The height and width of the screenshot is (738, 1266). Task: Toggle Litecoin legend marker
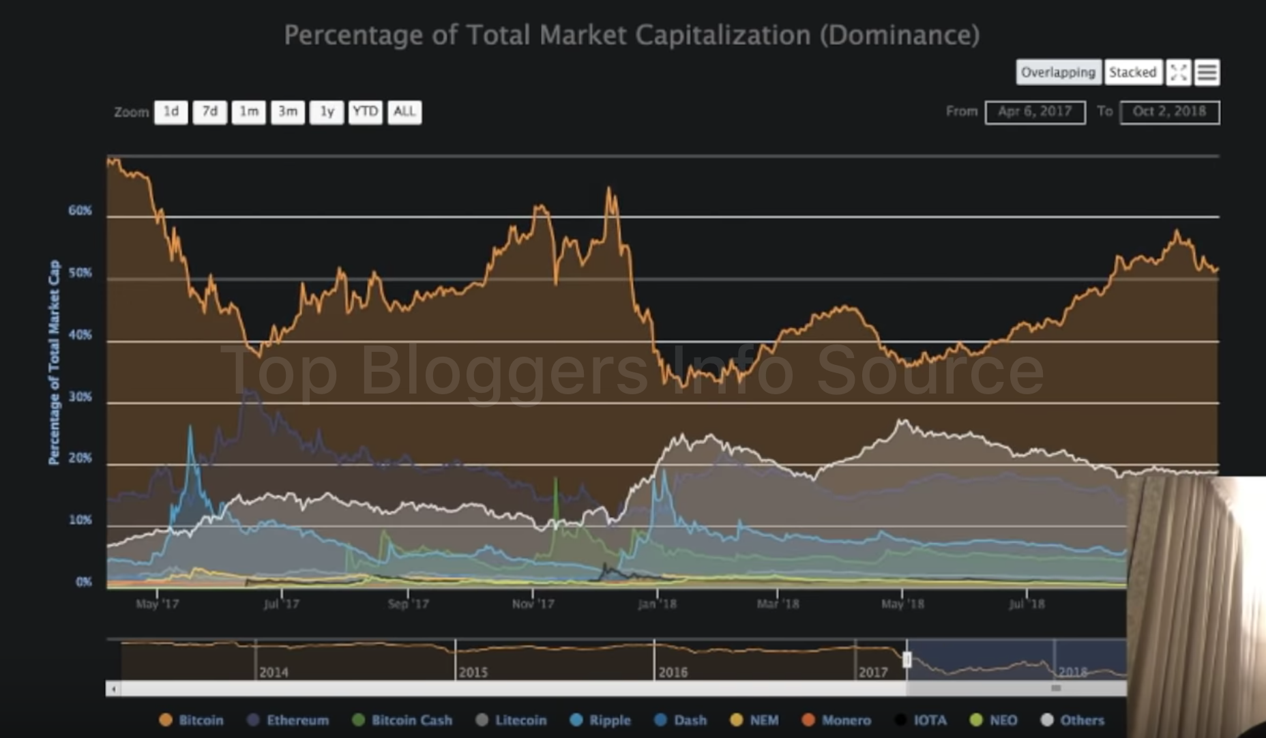pyautogui.click(x=482, y=720)
